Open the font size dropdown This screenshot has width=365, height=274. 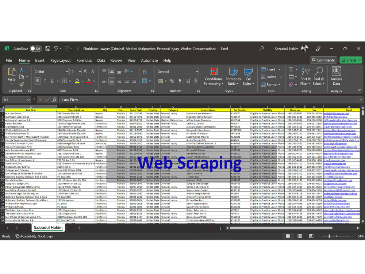[x=80, y=72]
